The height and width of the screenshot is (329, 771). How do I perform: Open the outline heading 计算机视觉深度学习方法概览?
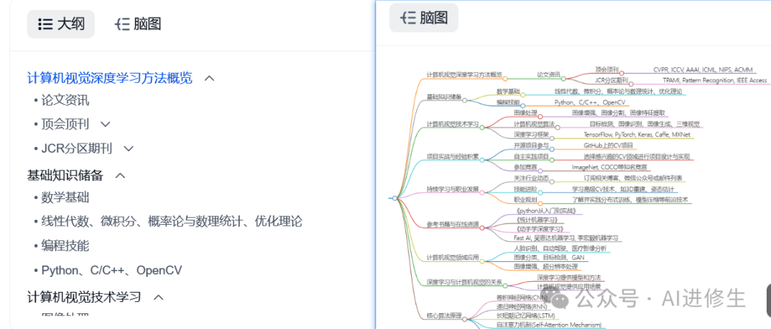click(110, 79)
